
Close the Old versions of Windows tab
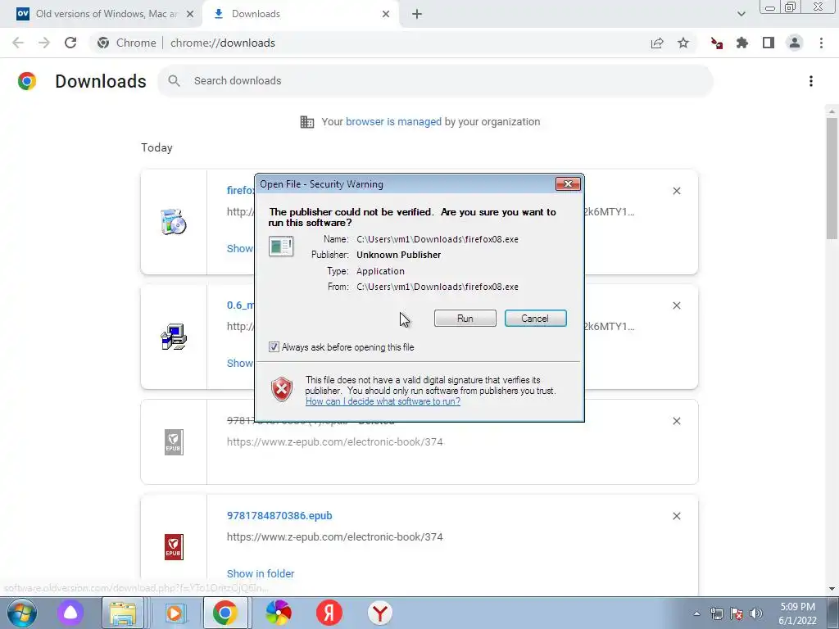click(189, 14)
